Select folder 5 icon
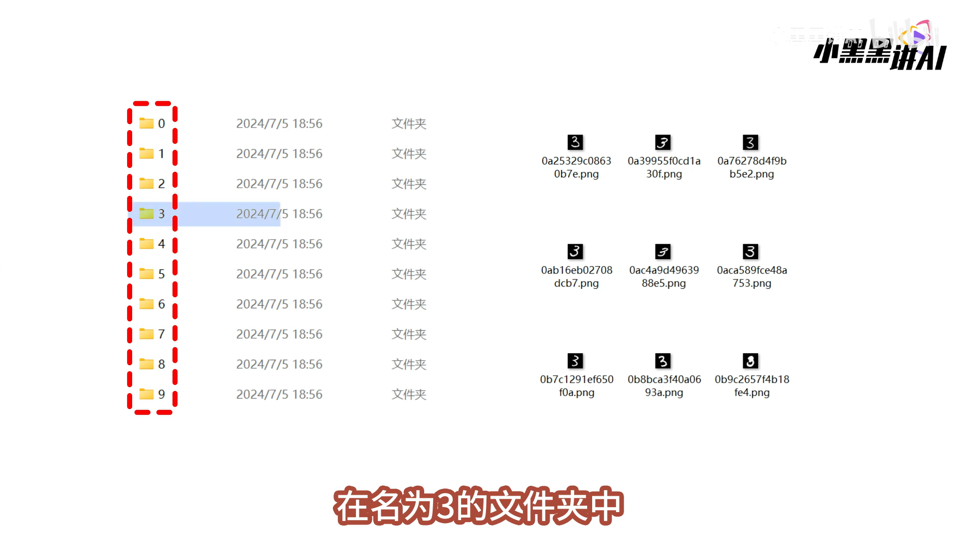The height and width of the screenshot is (538, 957). pyautogui.click(x=147, y=273)
